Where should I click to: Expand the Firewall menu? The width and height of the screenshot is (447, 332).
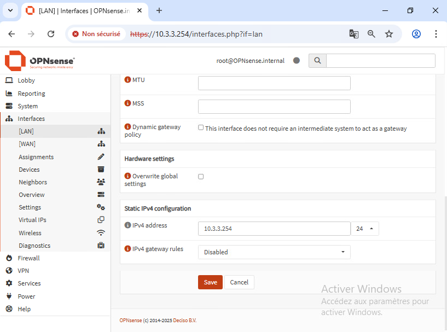28,258
